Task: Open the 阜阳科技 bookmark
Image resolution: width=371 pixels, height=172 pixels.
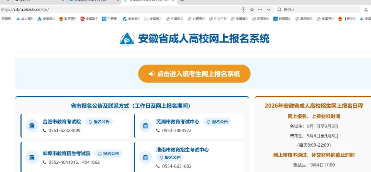Action: [x=304, y=19]
